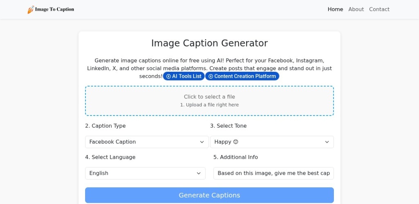Expand the Happy tone dropdown
Viewport: 419px width, 204px height.
pyautogui.click(x=272, y=142)
